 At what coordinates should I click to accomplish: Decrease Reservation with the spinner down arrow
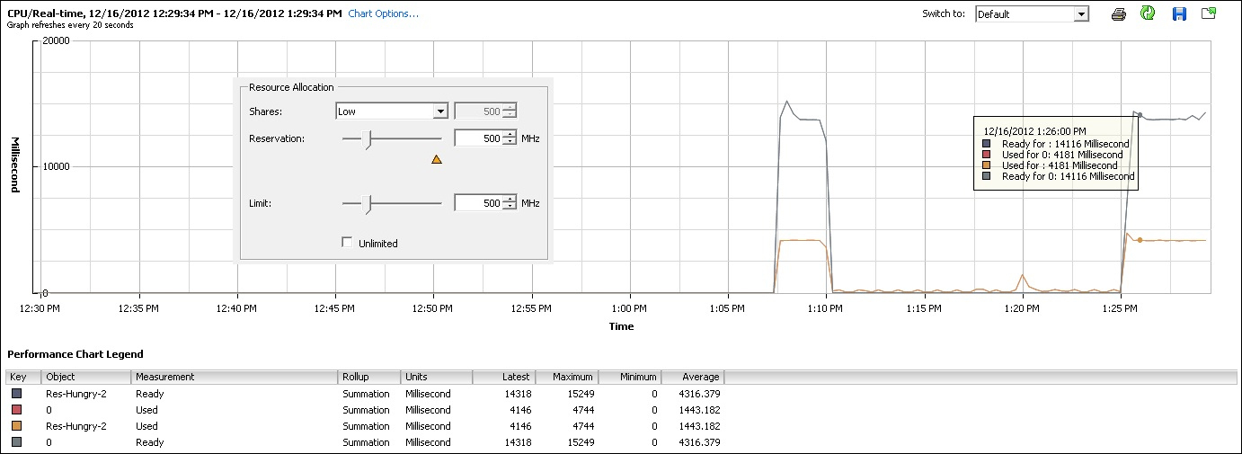coord(510,142)
